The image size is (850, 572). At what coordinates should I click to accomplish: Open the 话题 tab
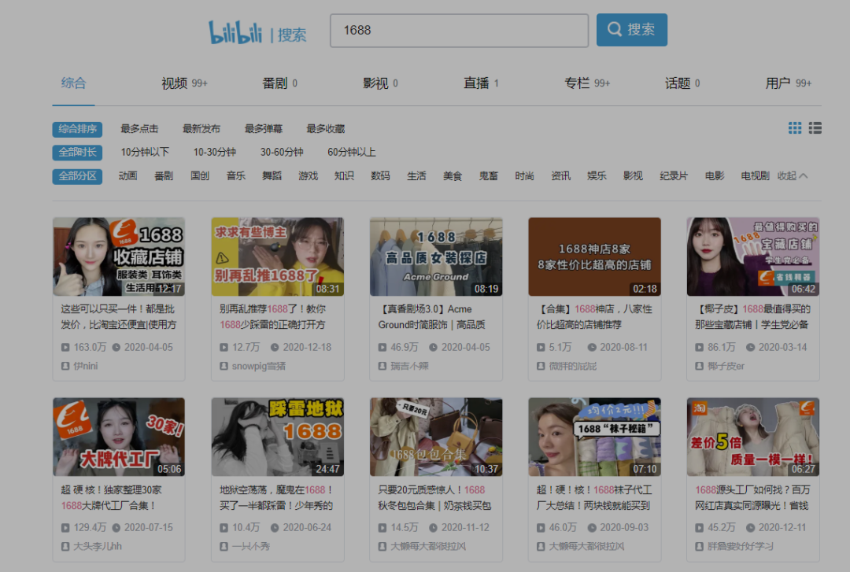pyautogui.click(x=682, y=83)
